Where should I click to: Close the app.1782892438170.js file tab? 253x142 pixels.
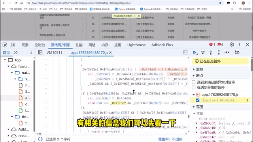tap(111, 52)
